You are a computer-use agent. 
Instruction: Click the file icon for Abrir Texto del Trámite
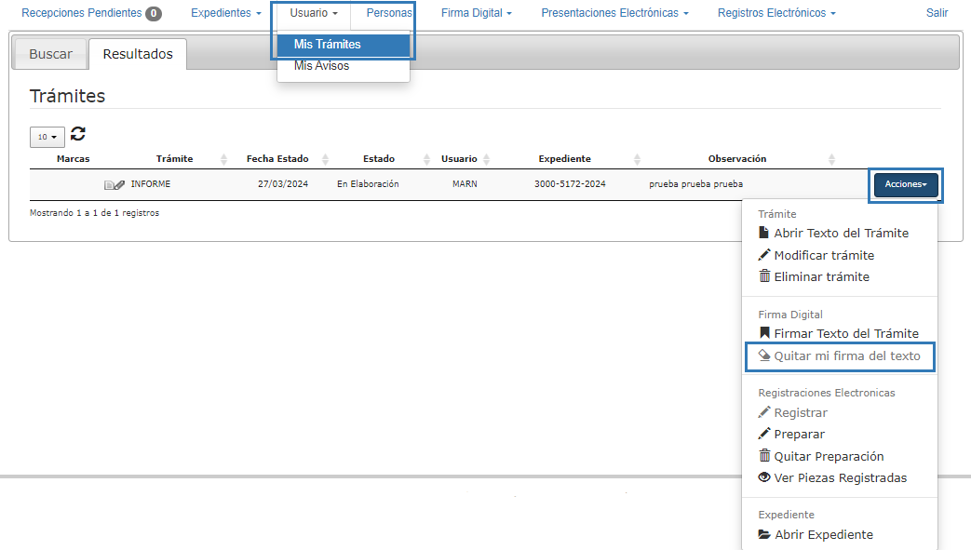(764, 234)
